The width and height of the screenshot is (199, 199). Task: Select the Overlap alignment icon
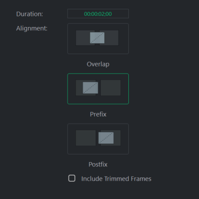(x=98, y=39)
